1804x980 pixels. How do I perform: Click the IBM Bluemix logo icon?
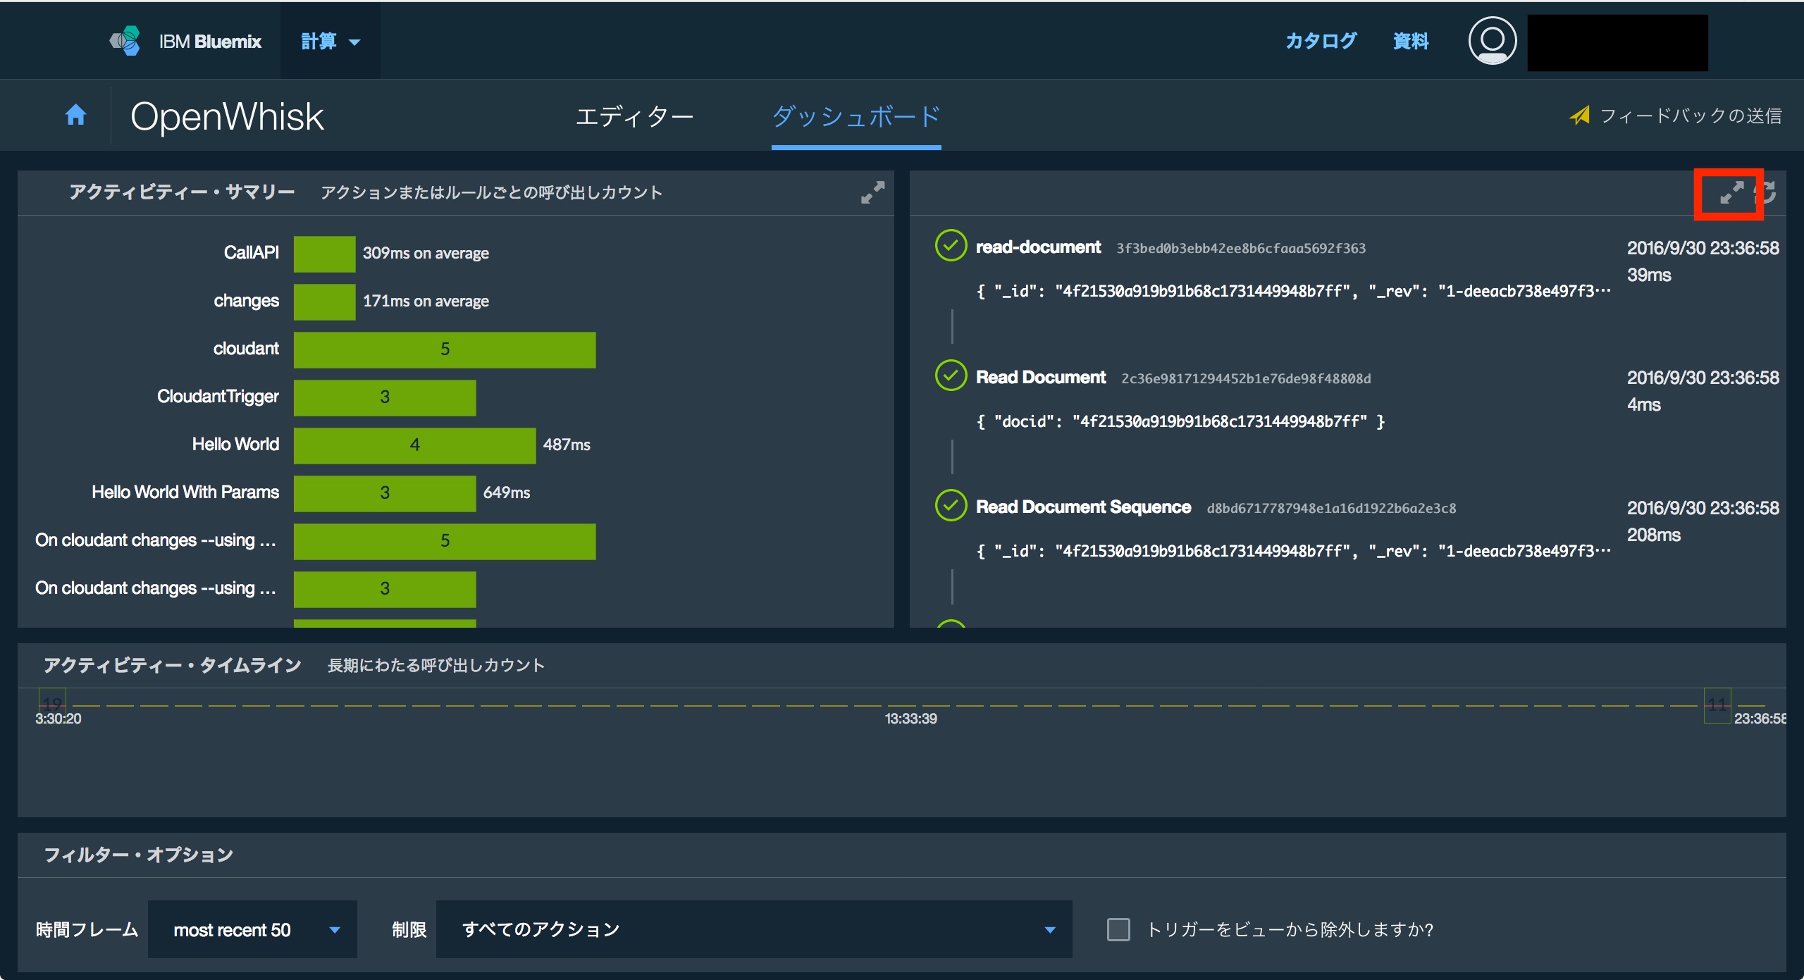pos(125,41)
